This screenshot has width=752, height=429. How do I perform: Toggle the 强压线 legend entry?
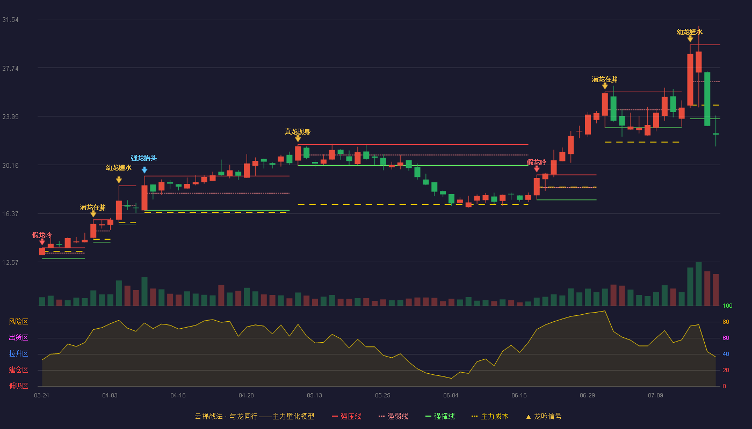(x=346, y=416)
